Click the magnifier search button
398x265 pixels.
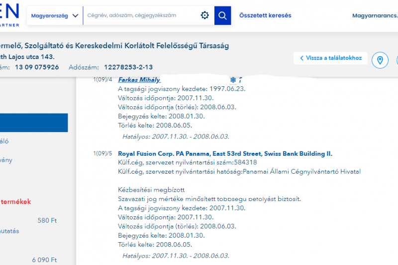point(222,15)
